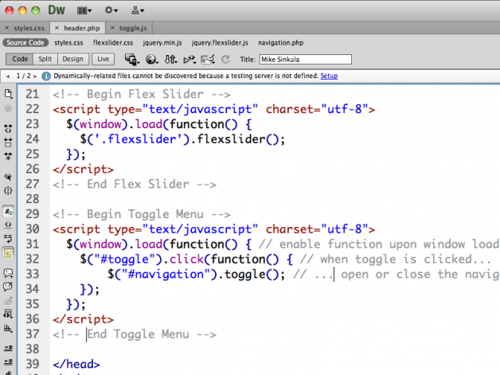Viewport: 500px width, 375px height.
Task: Open jquery.min.js related file
Action: pos(162,43)
